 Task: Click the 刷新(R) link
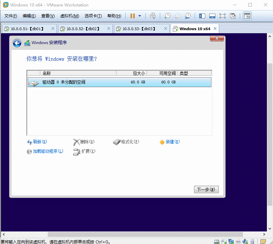(37, 142)
